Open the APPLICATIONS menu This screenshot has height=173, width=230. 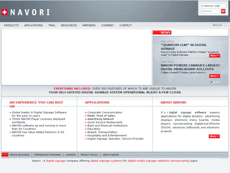(34, 25)
